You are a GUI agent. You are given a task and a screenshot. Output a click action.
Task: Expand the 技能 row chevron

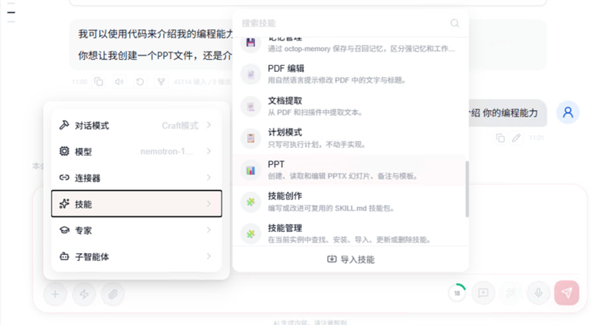(209, 204)
